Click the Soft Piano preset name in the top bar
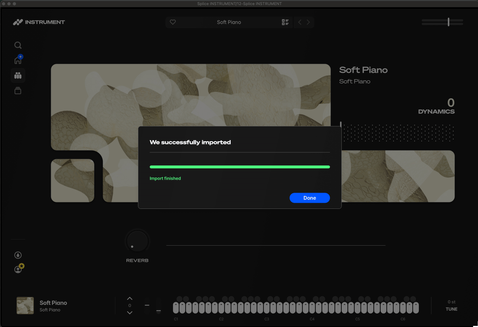 click(x=229, y=22)
